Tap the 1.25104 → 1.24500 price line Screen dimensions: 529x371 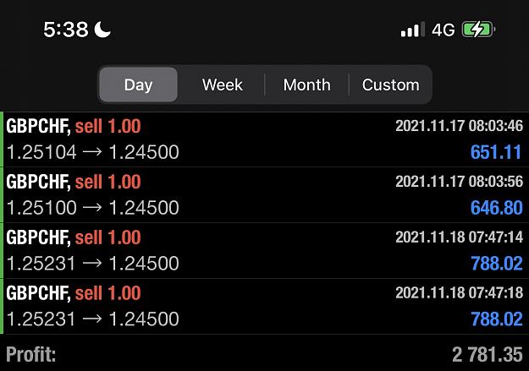(x=93, y=152)
